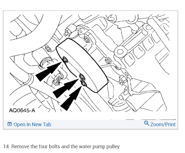Click the Zoom/Print magnifier icon
The height and width of the screenshot is (153, 185).
coord(147,123)
